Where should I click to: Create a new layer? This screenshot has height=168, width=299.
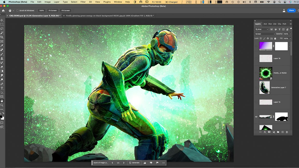coord(282,132)
